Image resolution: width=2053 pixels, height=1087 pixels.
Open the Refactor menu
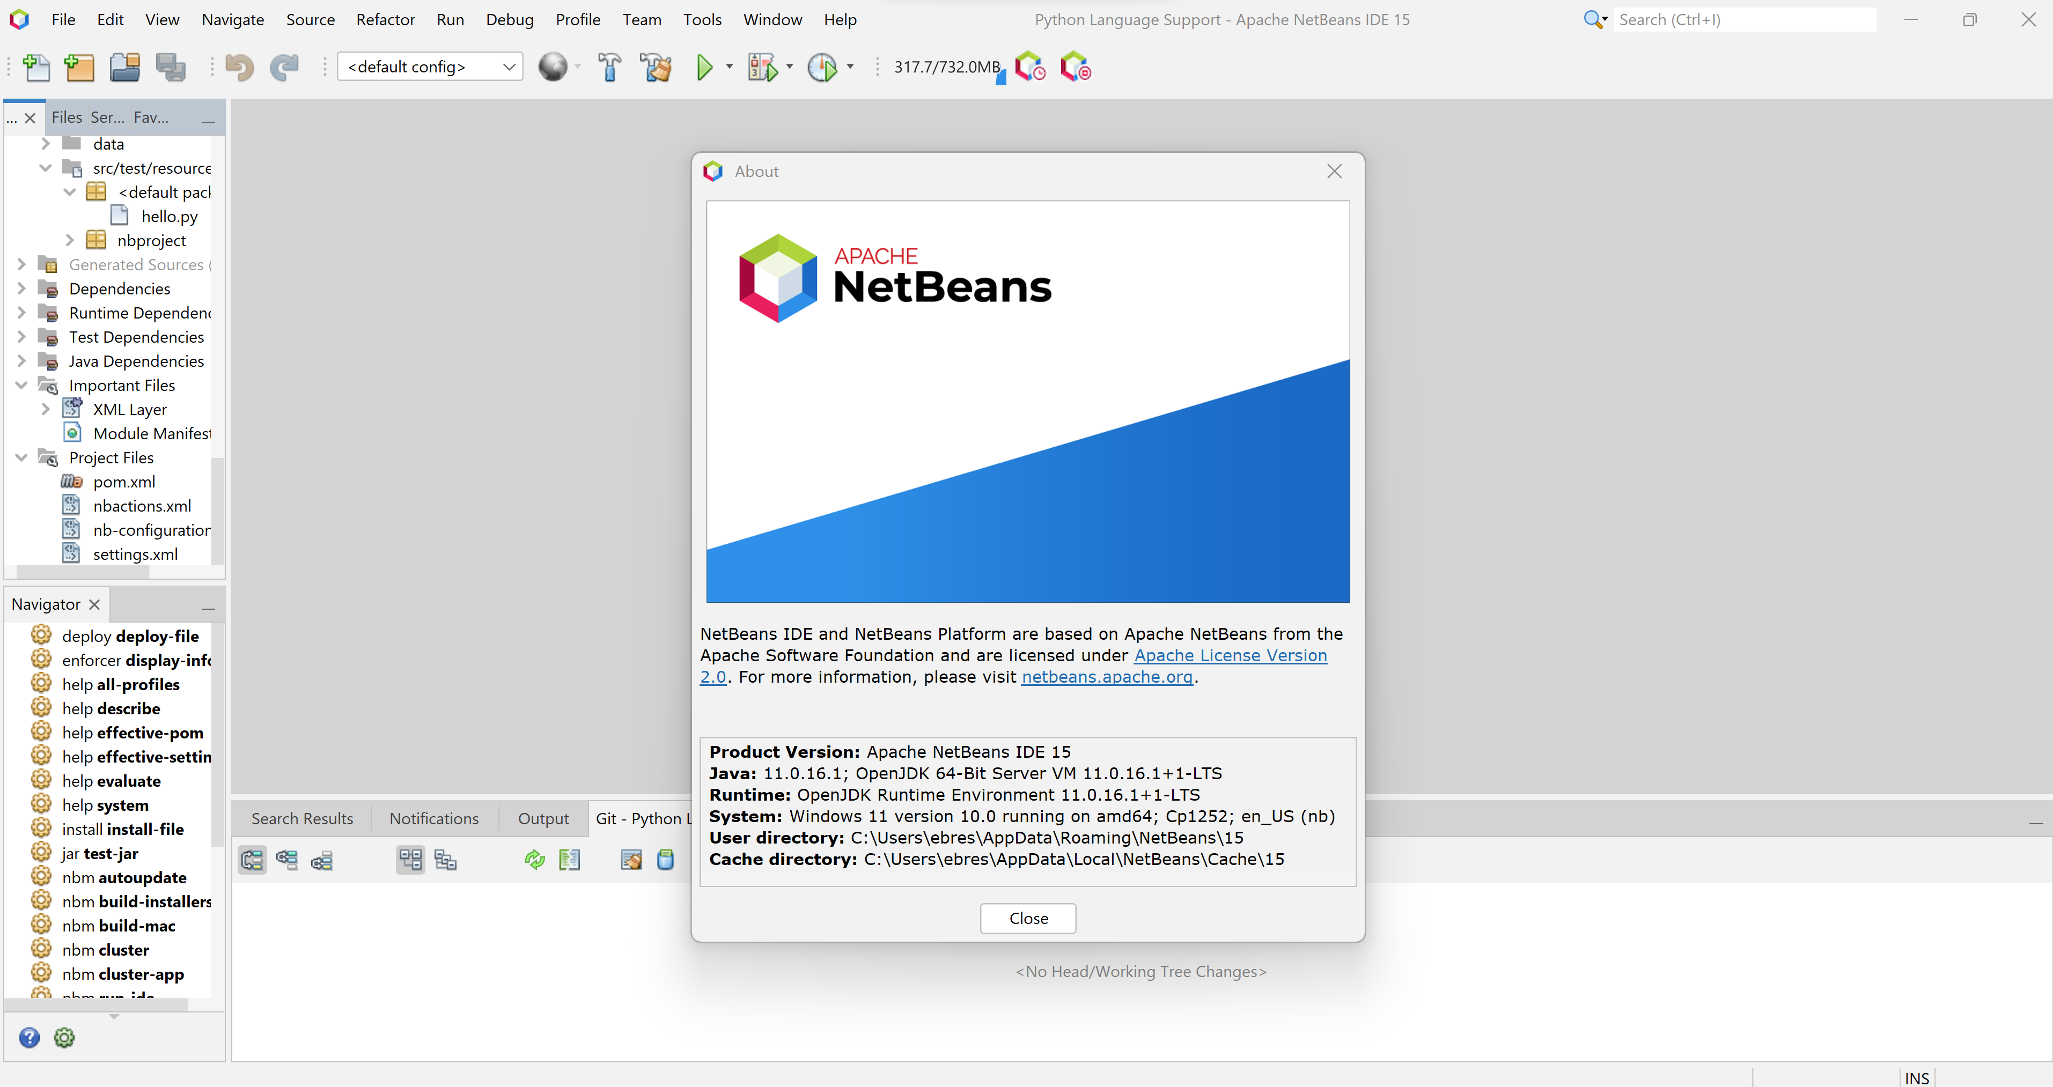point(385,19)
